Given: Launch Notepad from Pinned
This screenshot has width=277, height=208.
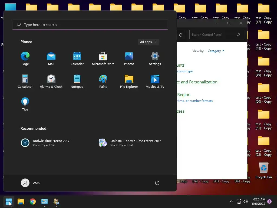Looking at the screenshot, I should (x=77, y=81).
